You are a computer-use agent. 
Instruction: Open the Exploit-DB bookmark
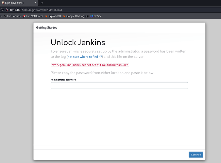coord(53,16)
